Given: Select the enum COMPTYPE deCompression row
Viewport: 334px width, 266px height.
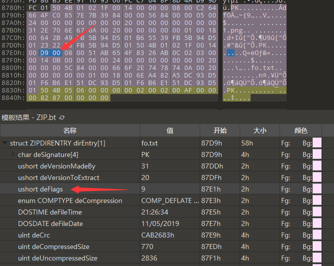Looking at the screenshot, I should pos(70,200).
